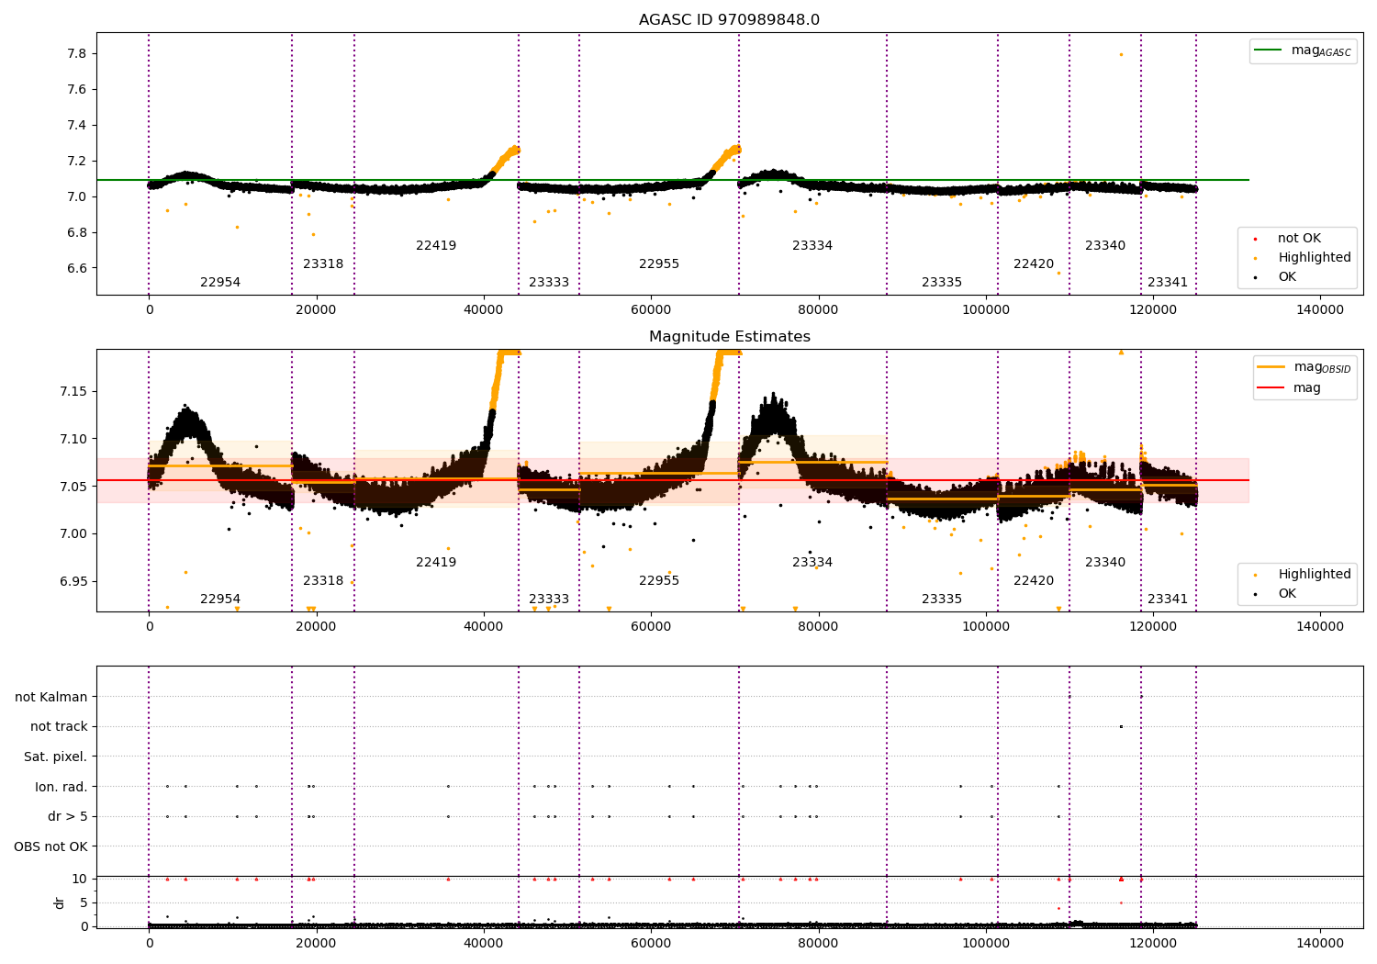Screen dimensions: 1377x964
Task: Click the 'not Kalman' axis label
Action: [x=51, y=698]
